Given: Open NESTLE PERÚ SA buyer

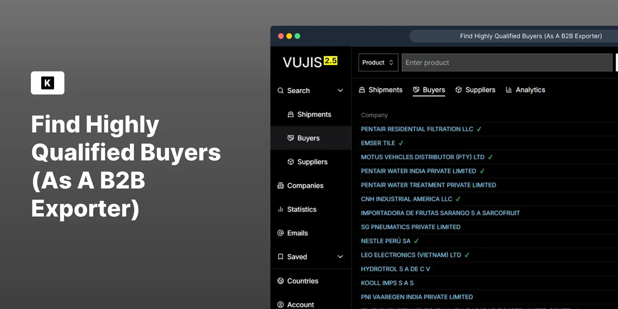Looking at the screenshot, I should [x=386, y=241].
